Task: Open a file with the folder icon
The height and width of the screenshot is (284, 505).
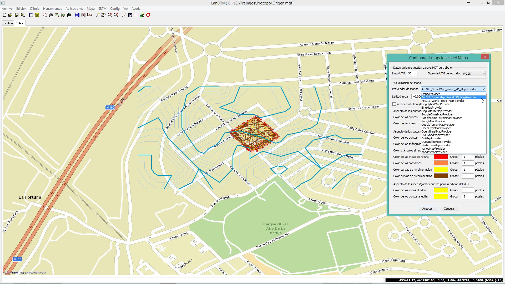Action: pyautogui.click(x=10, y=15)
